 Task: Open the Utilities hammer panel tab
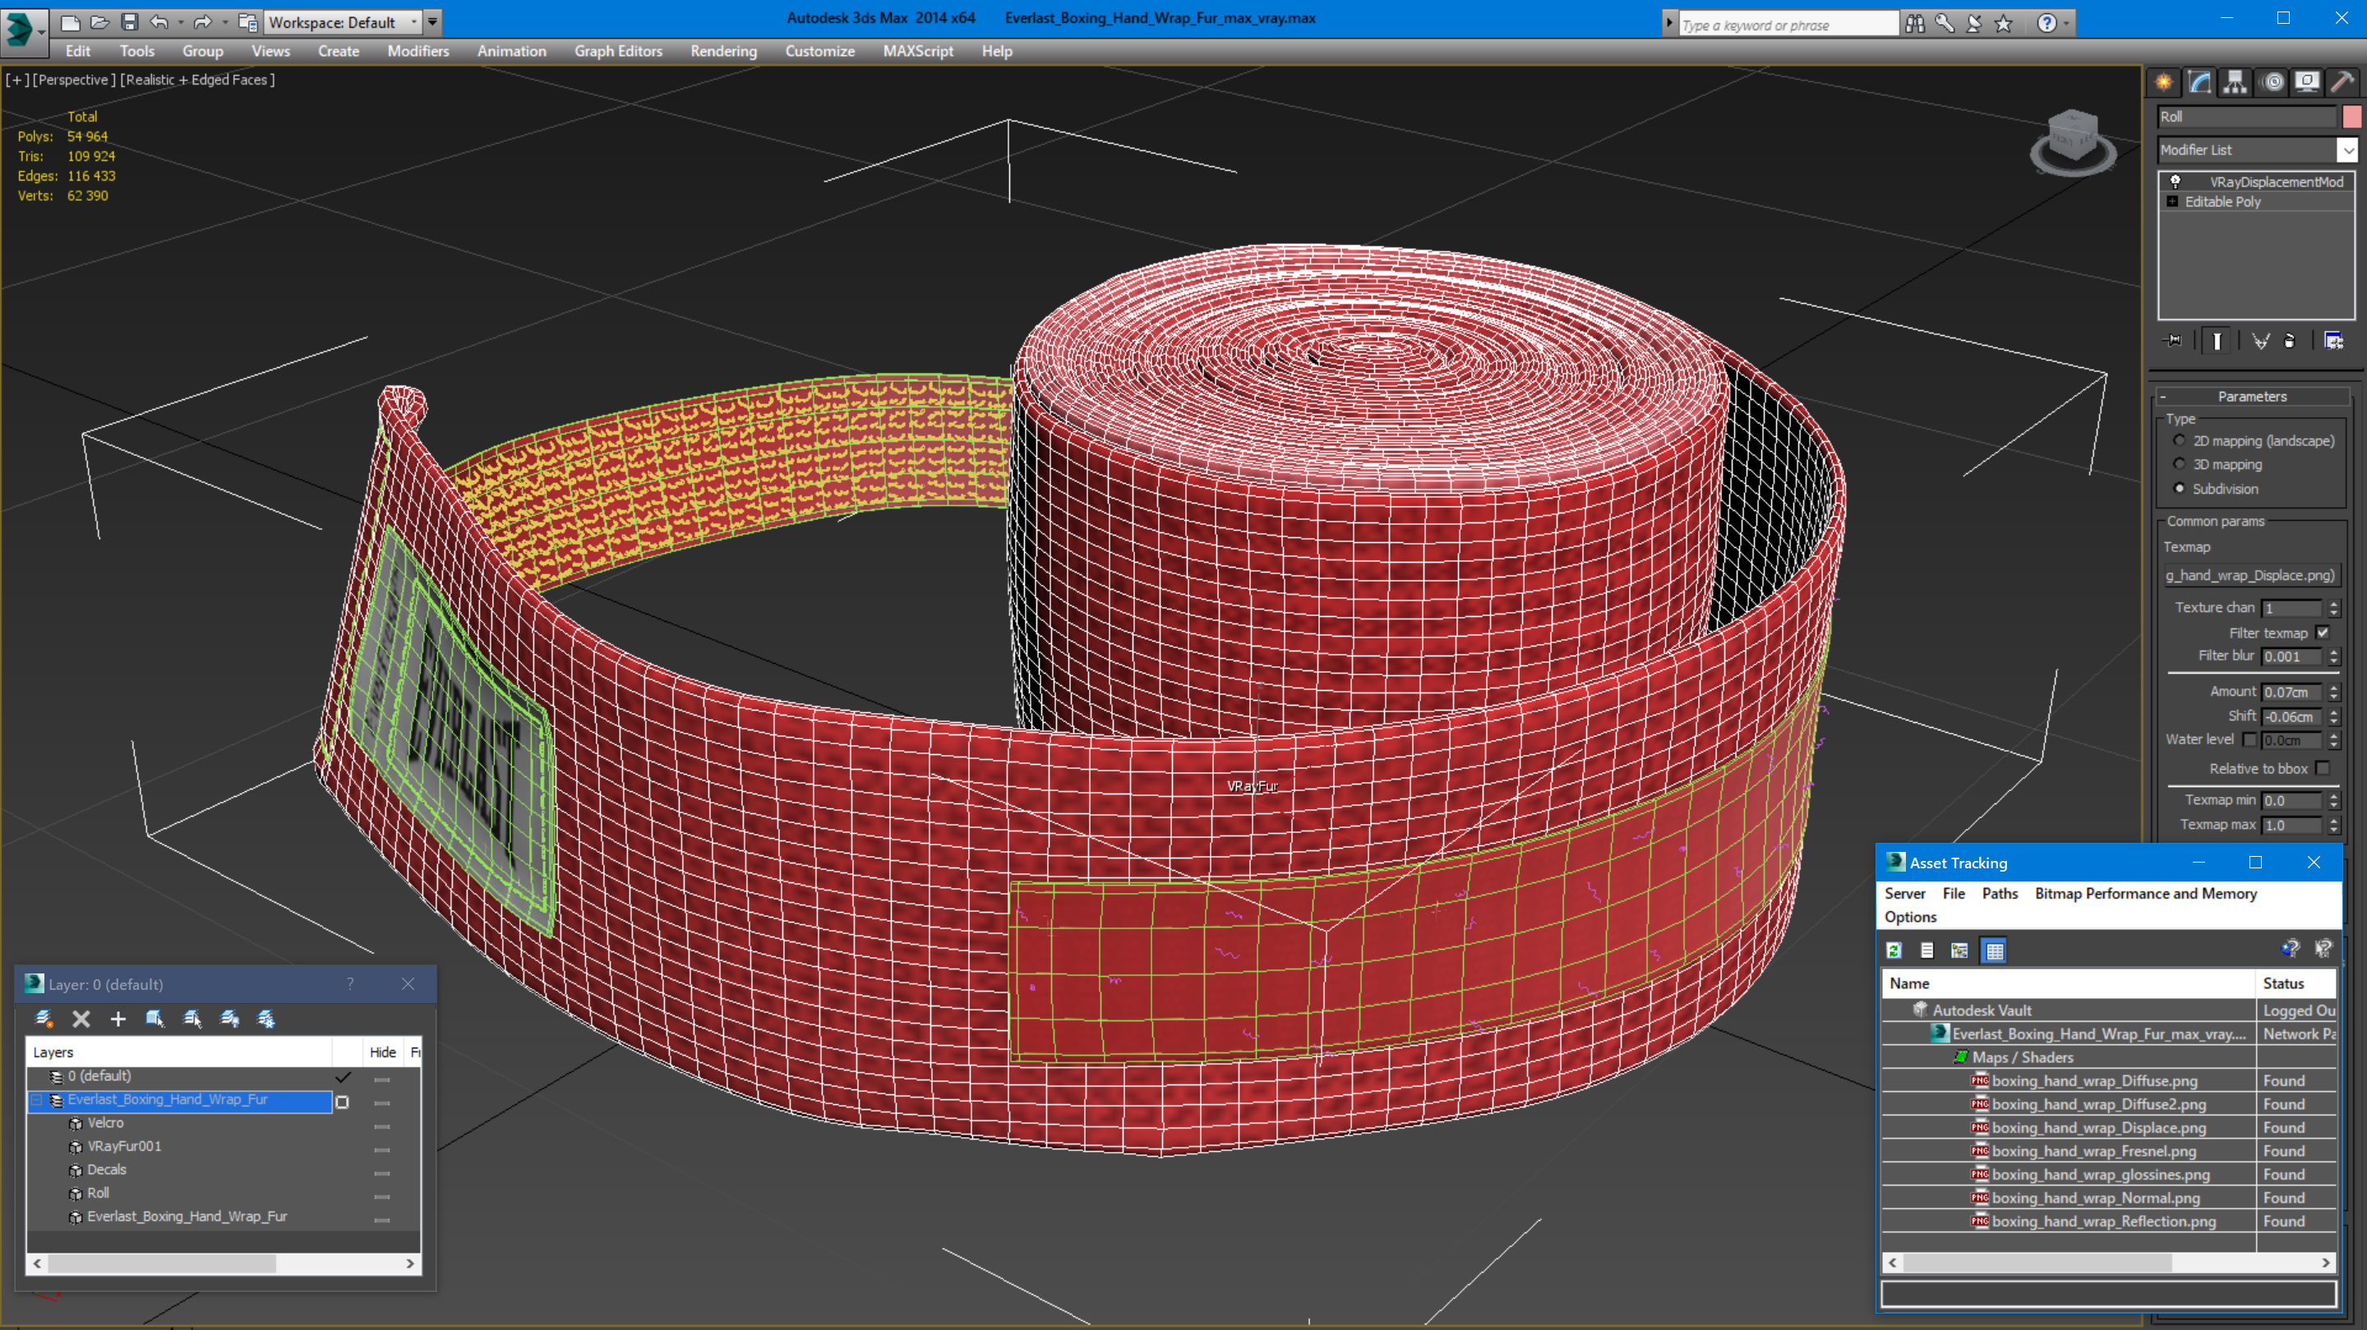(x=2343, y=83)
